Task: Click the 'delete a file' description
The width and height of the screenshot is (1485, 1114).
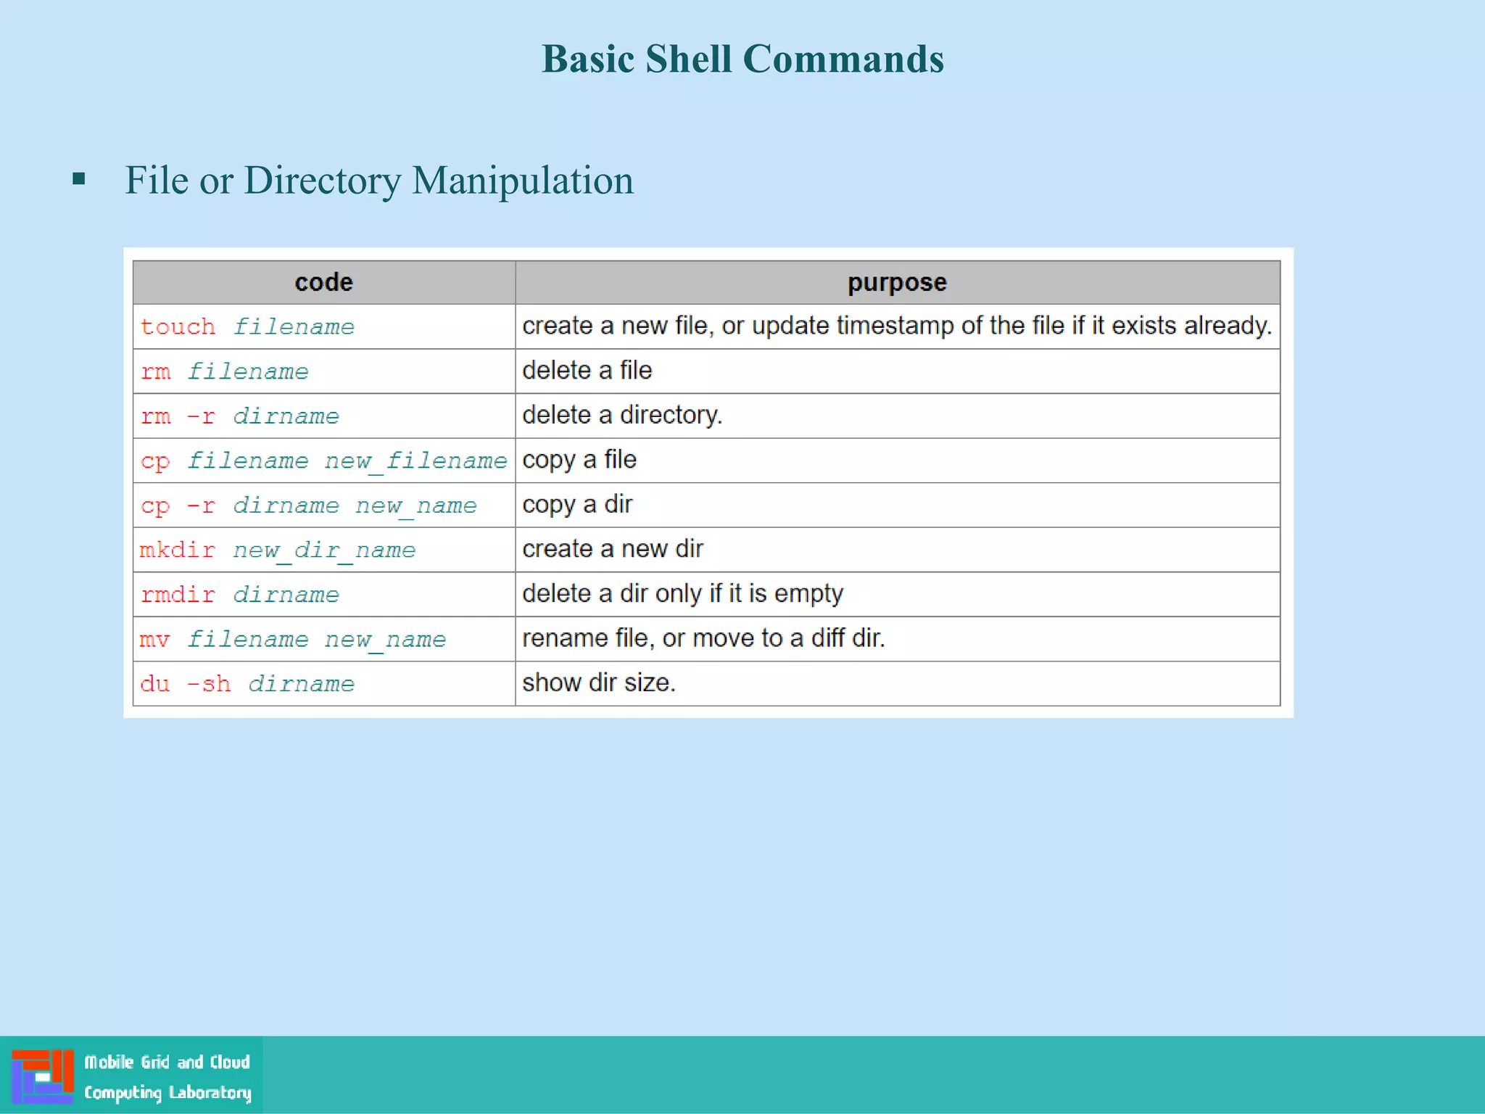Action: coord(587,371)
